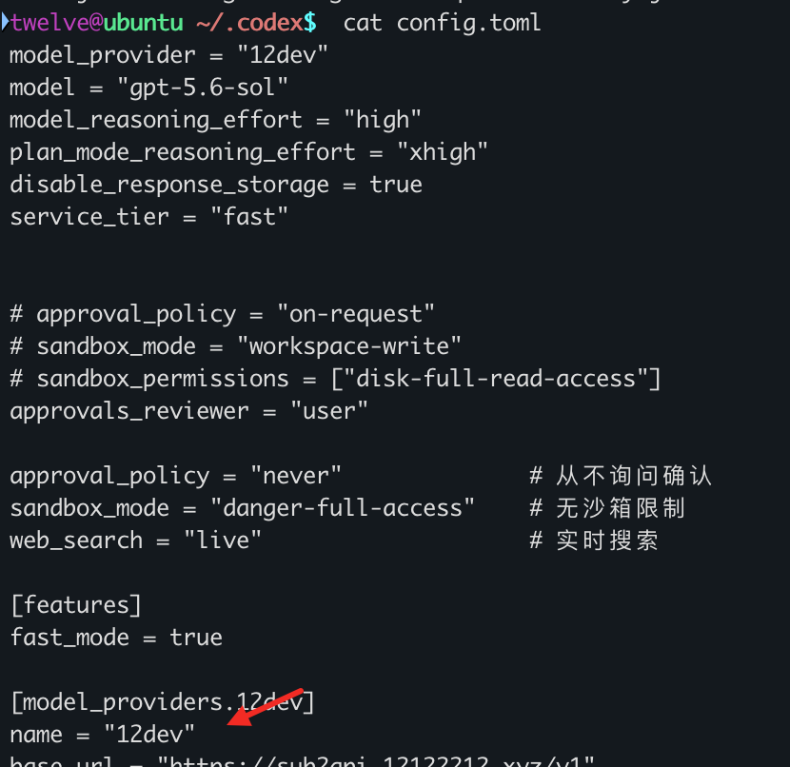Click the username twelve@ubuntu in prompt

97,23
